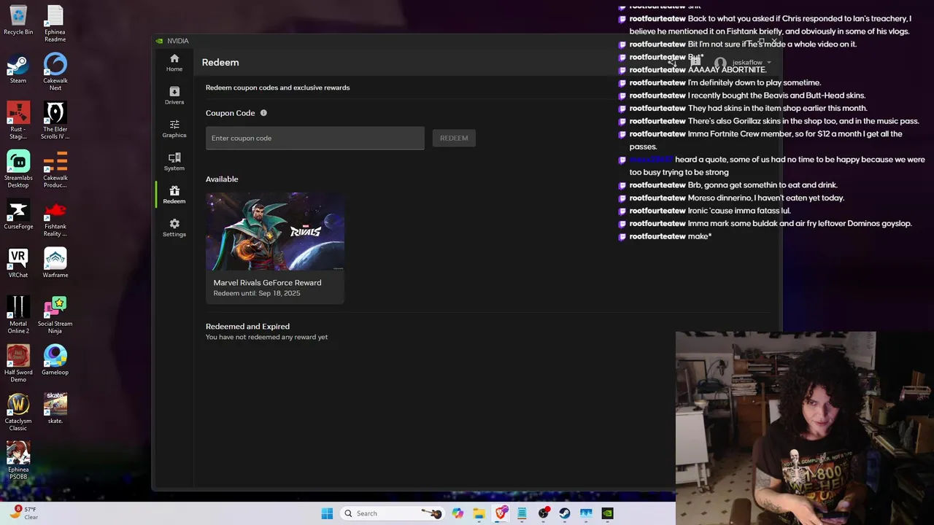This screenshot has width=934, height=525.
Task: Click the Enter coupon code field
Action: point(314,138)
